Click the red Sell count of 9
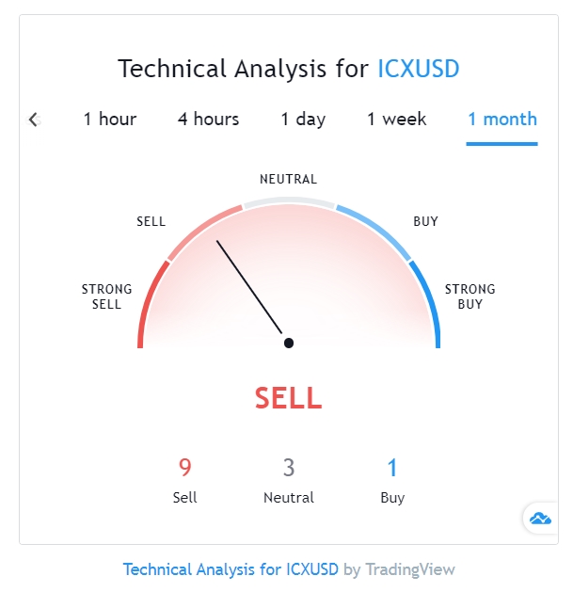This screenshot has height=592, width=573. point(184,467)
